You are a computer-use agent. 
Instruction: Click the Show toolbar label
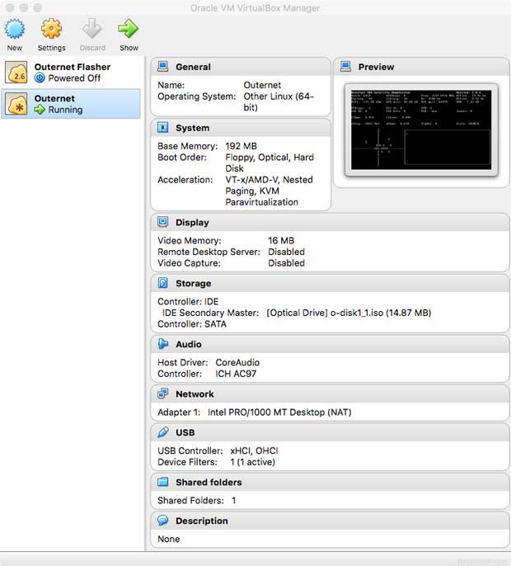[x=129, y=48]
